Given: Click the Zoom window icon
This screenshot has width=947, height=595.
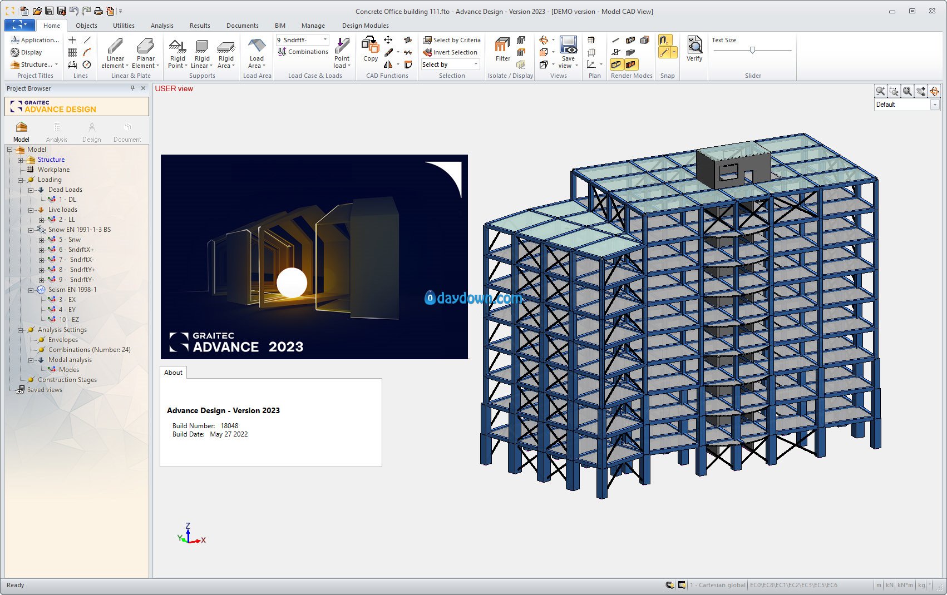Looking at the screenshot, I should (894, 91).
